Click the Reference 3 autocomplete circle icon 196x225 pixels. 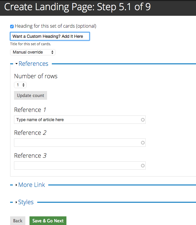[x=143, y=165]
